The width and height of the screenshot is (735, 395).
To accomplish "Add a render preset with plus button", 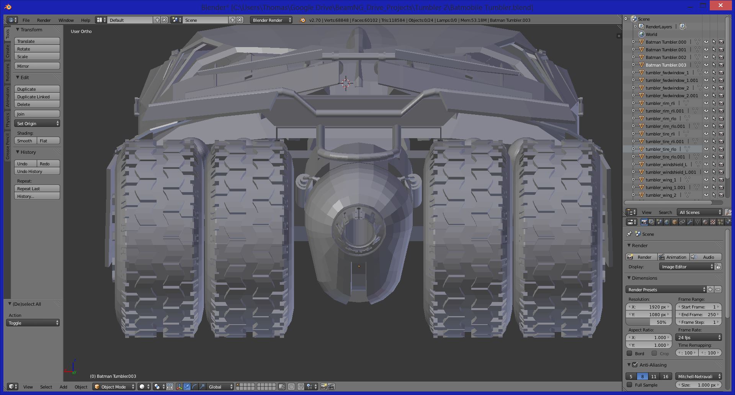I will coord(710,289).
